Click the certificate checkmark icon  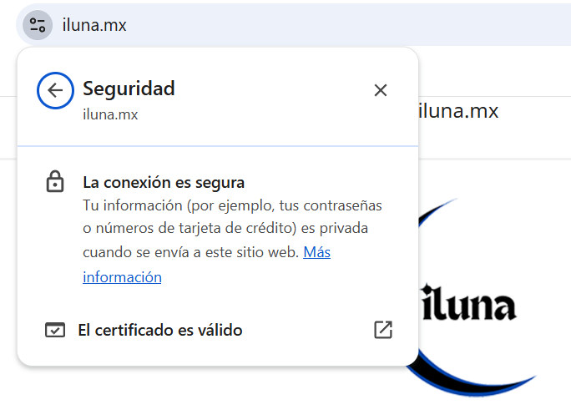tap(55, 330)
